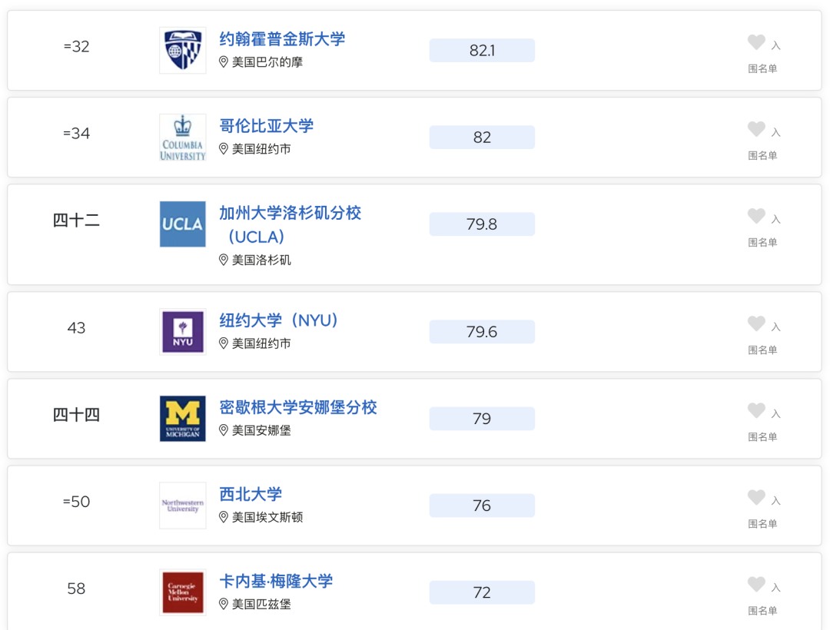Open the 密歇根大学安娜堡分校 link
This screenshot has height=630, width=830.
[x=298, y=407]
